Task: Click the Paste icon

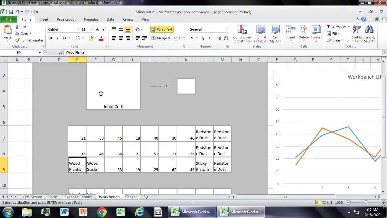Action: pos(7,30)
